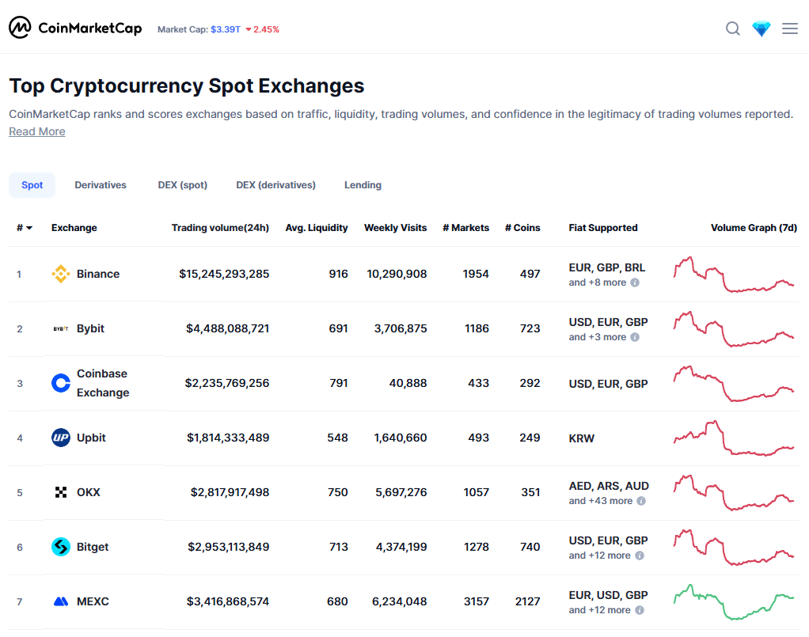This screenshot has width=809, height=637.
Task: Click Bitget liquidity score 713
Action: pos(339,548)
